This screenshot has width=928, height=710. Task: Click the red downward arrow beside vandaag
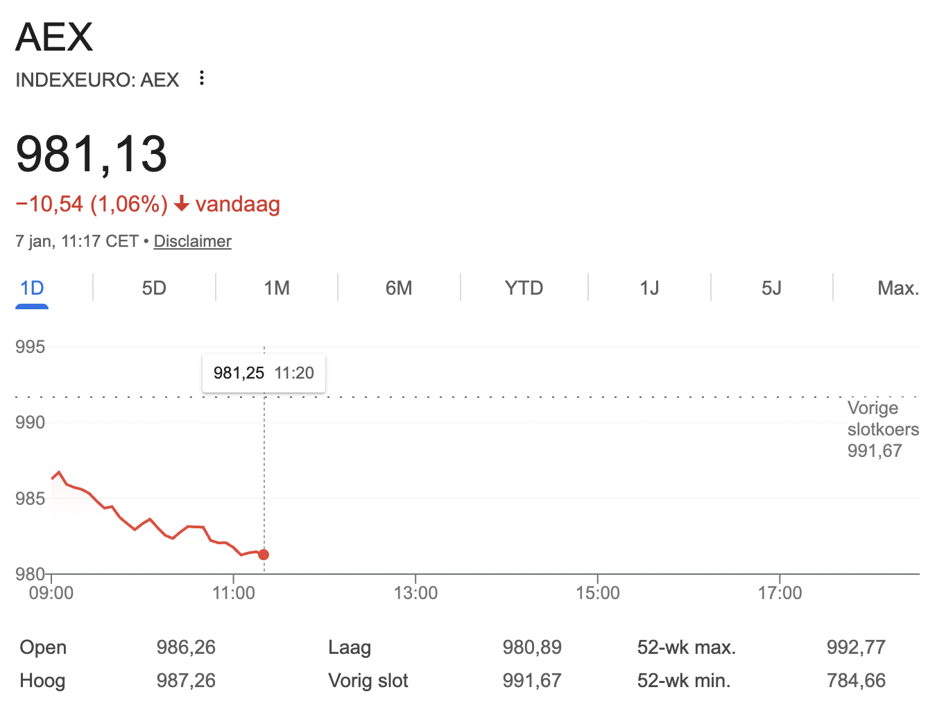pos(182,205)
